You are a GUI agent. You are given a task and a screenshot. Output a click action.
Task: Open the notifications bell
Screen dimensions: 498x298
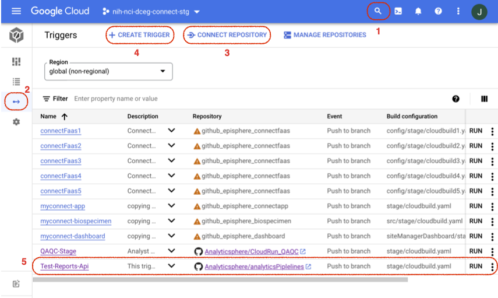418,12
